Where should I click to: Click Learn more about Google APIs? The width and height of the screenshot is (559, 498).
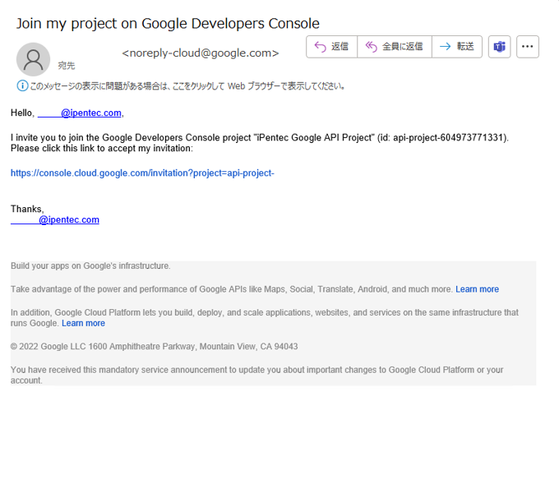(x=477, y=289)
